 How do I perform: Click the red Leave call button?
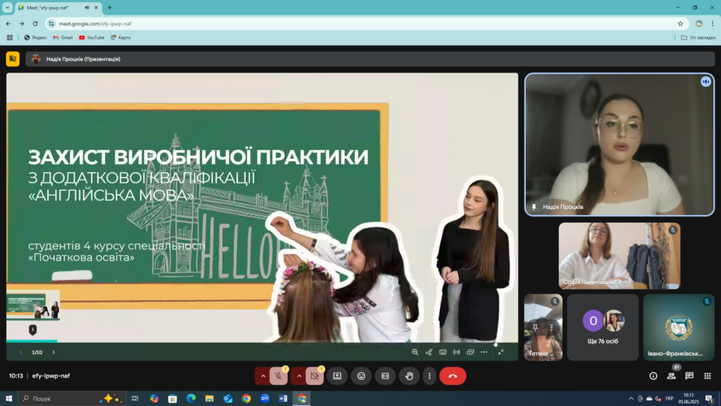tap(453, 376)
